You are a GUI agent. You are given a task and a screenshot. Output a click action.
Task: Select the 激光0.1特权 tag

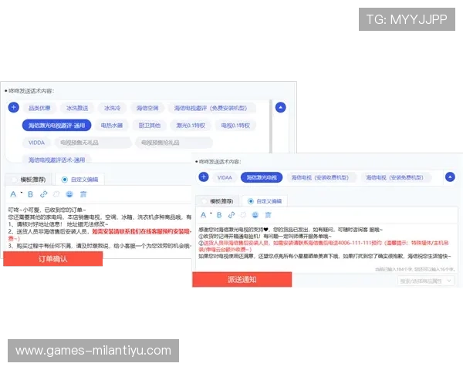191,126
